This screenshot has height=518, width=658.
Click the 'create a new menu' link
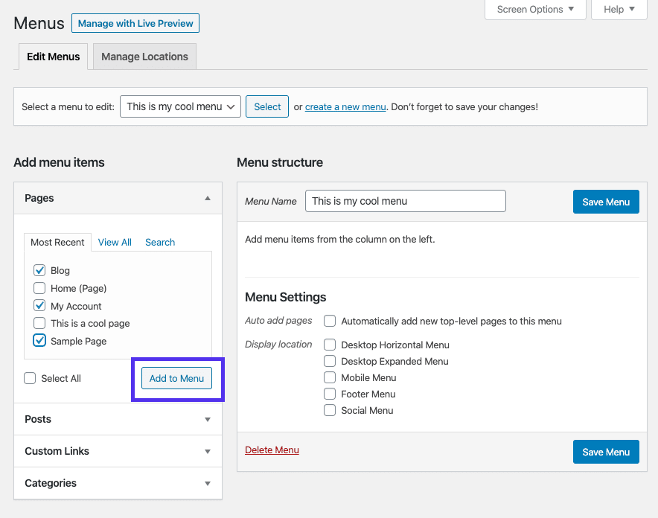point(345,106)
